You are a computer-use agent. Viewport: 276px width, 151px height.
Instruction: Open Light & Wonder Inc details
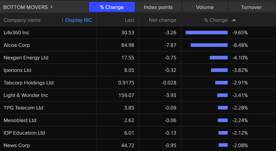pyautogui.click(x=26, y=95)
